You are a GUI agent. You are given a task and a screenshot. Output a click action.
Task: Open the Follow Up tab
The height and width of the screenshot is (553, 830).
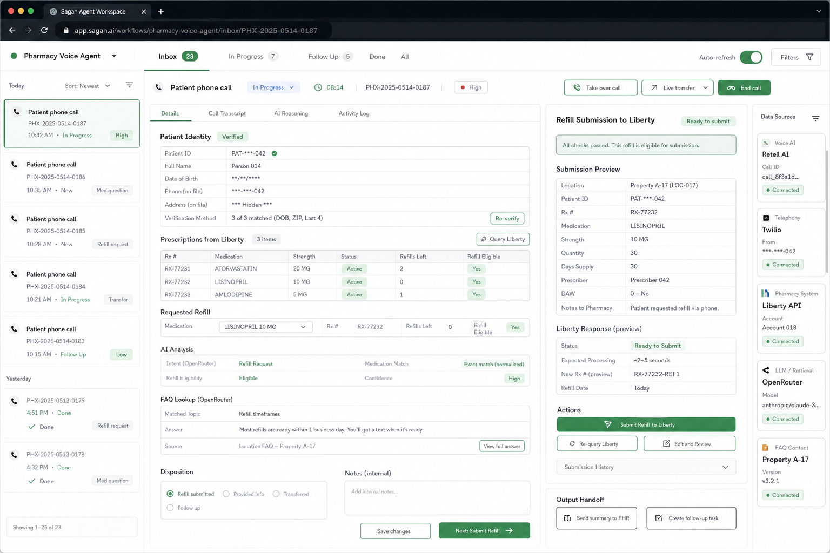click(330, 57)
